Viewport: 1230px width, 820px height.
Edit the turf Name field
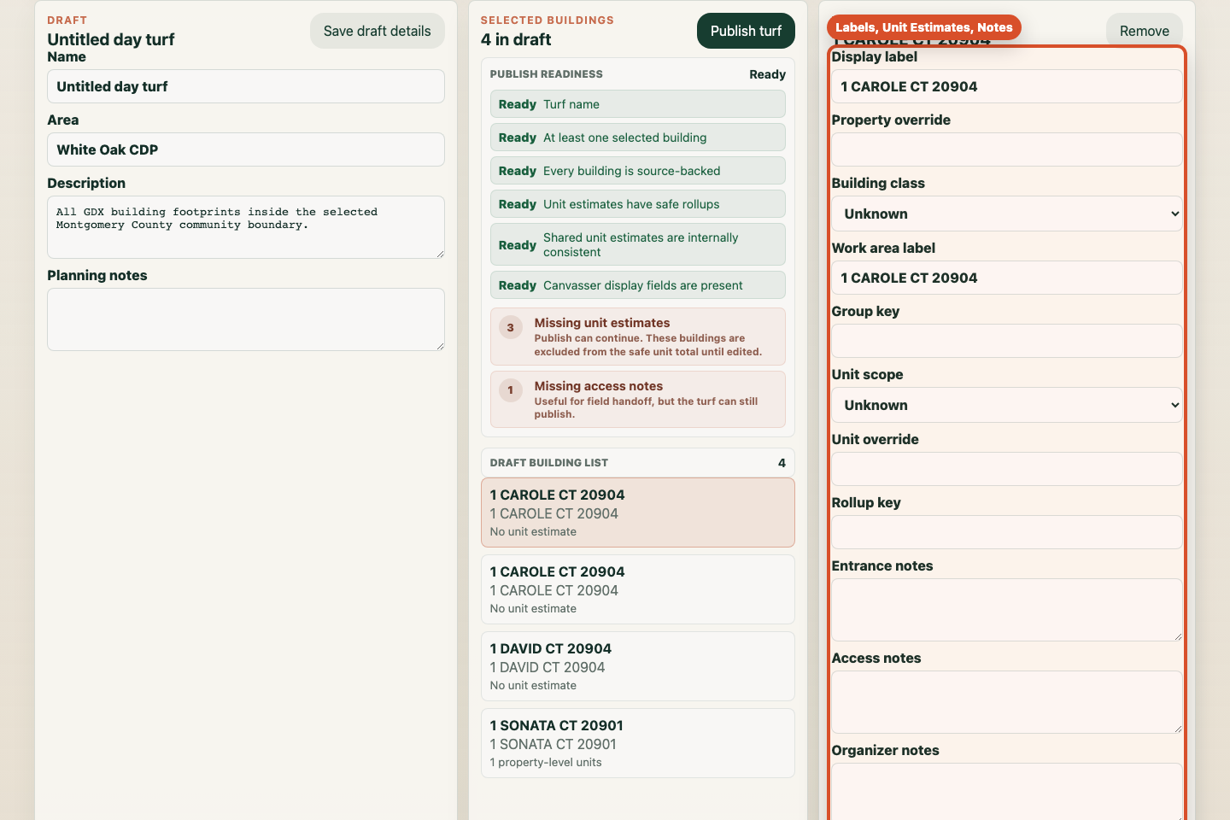[246, 86]
